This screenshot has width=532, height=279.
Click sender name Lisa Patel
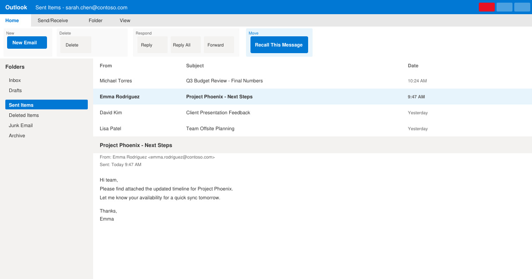click(110, 128)
